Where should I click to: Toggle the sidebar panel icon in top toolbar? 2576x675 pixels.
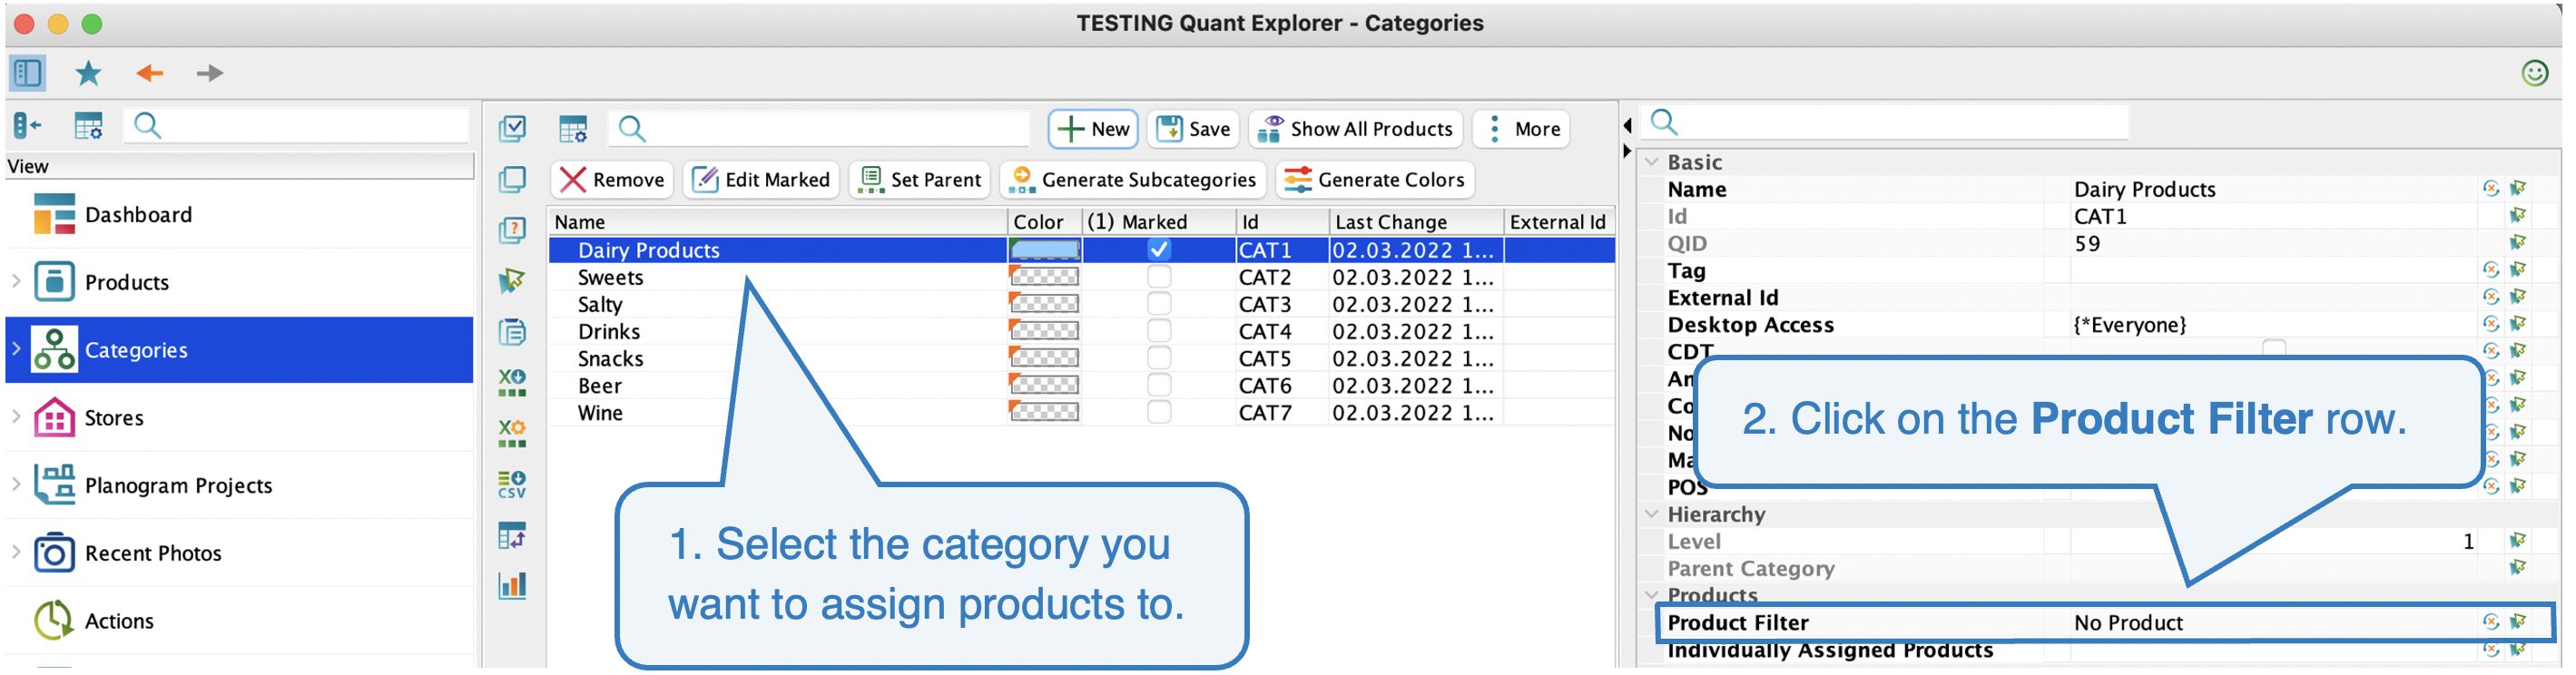[27, 73]
